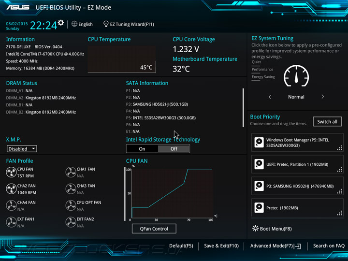The width and height of the screenshot is (348, 261).
Task: Click Windows Boot Manager disk icon
Action: 259,143
